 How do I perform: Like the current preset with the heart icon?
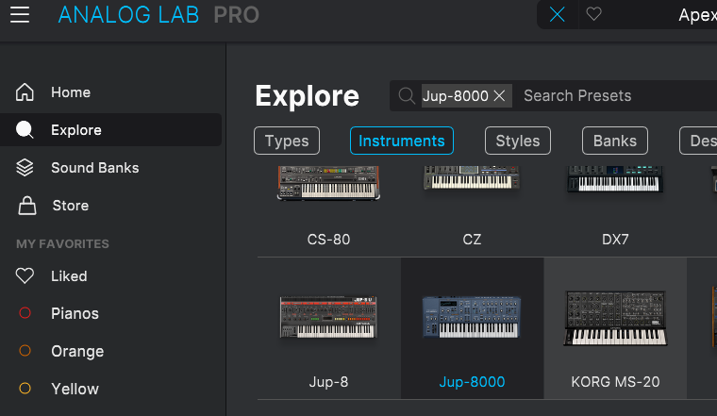(593, 14)
